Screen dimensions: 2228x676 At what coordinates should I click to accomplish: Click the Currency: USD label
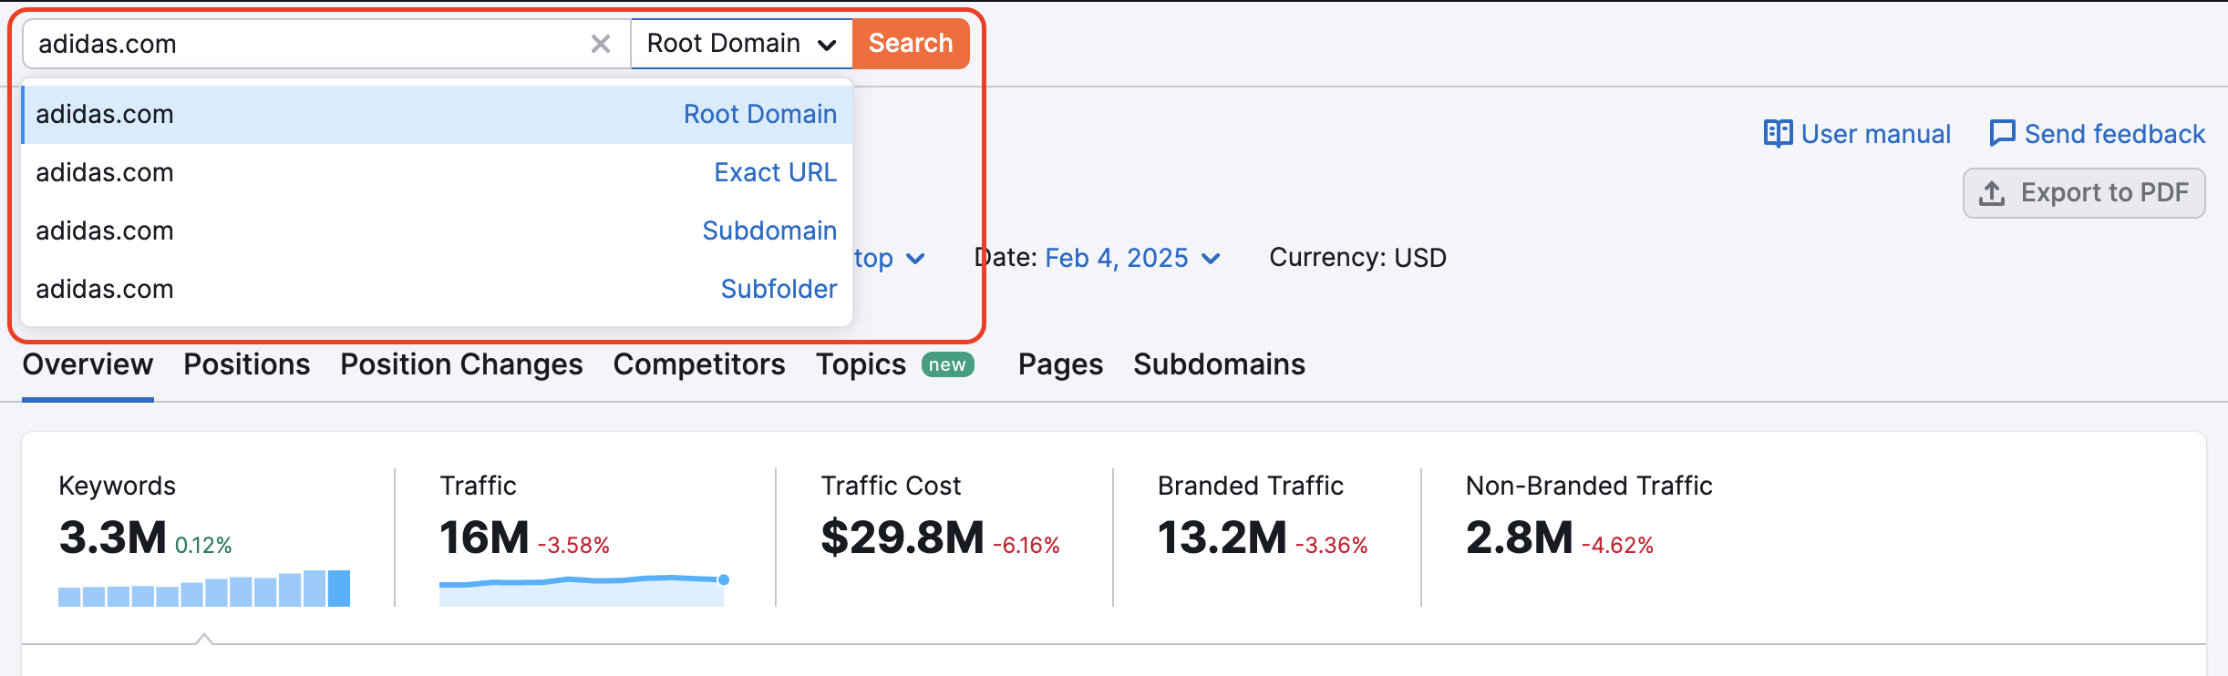coord(1357,258)
